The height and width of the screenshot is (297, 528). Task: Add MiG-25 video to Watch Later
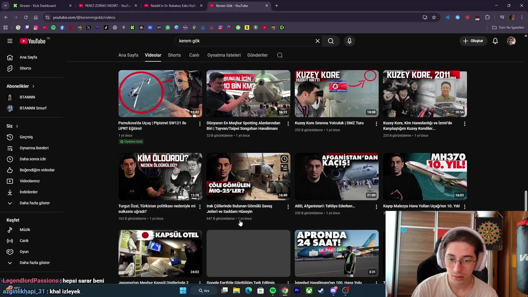(284, 159)
